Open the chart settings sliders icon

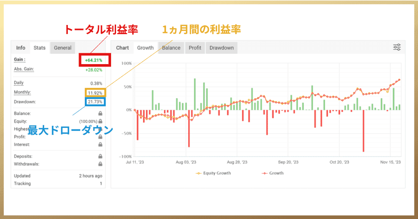(x=397, y=47)
